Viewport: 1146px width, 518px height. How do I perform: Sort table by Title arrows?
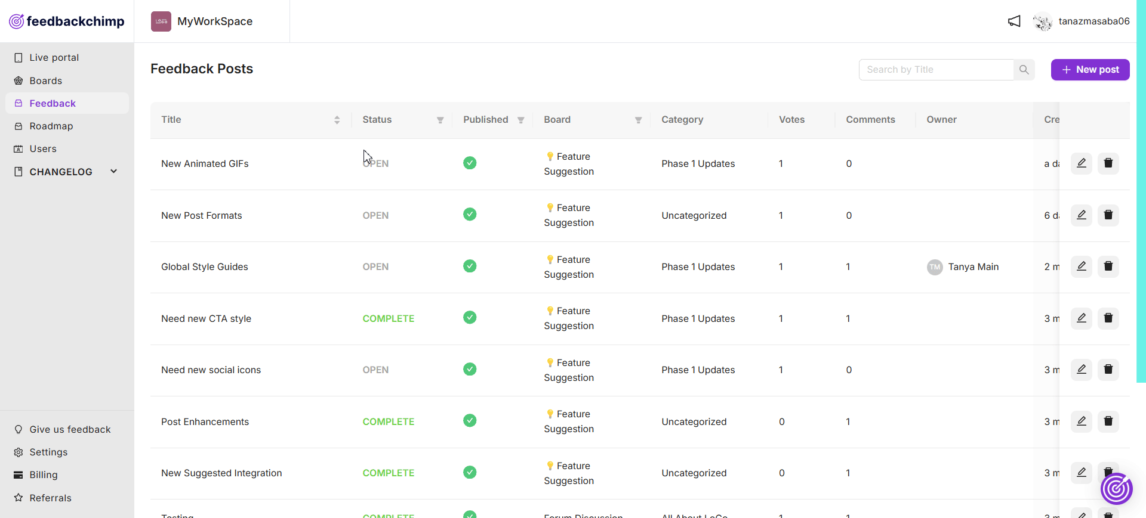click(337, 120)
